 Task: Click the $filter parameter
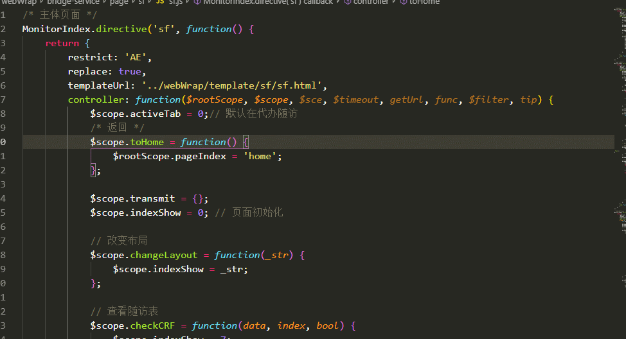click(488, 100)
